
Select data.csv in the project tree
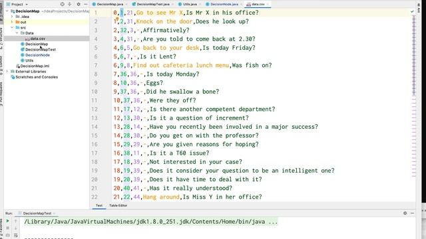click(x=38, y=39)
